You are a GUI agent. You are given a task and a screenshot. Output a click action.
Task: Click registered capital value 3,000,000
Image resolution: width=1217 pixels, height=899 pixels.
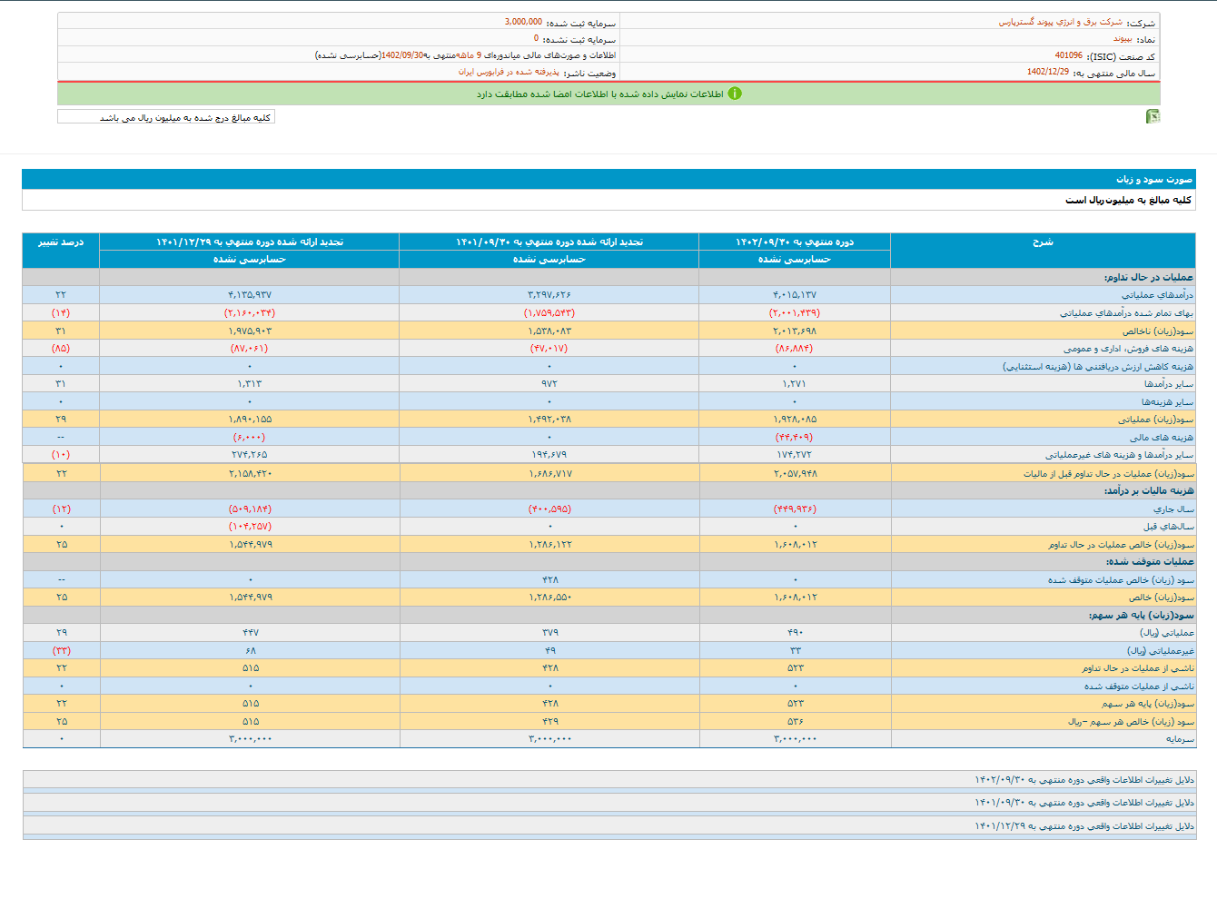[x=523, y=22]
